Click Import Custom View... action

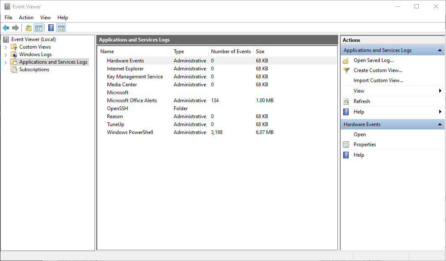(378, 81)
